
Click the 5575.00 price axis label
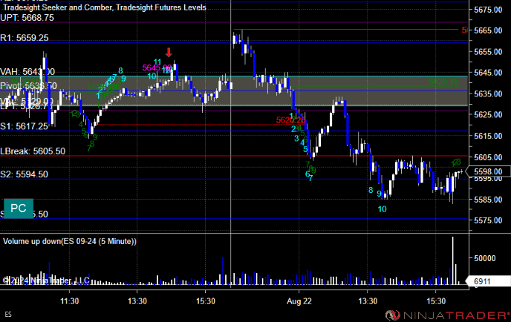click(x=488, y=220)
